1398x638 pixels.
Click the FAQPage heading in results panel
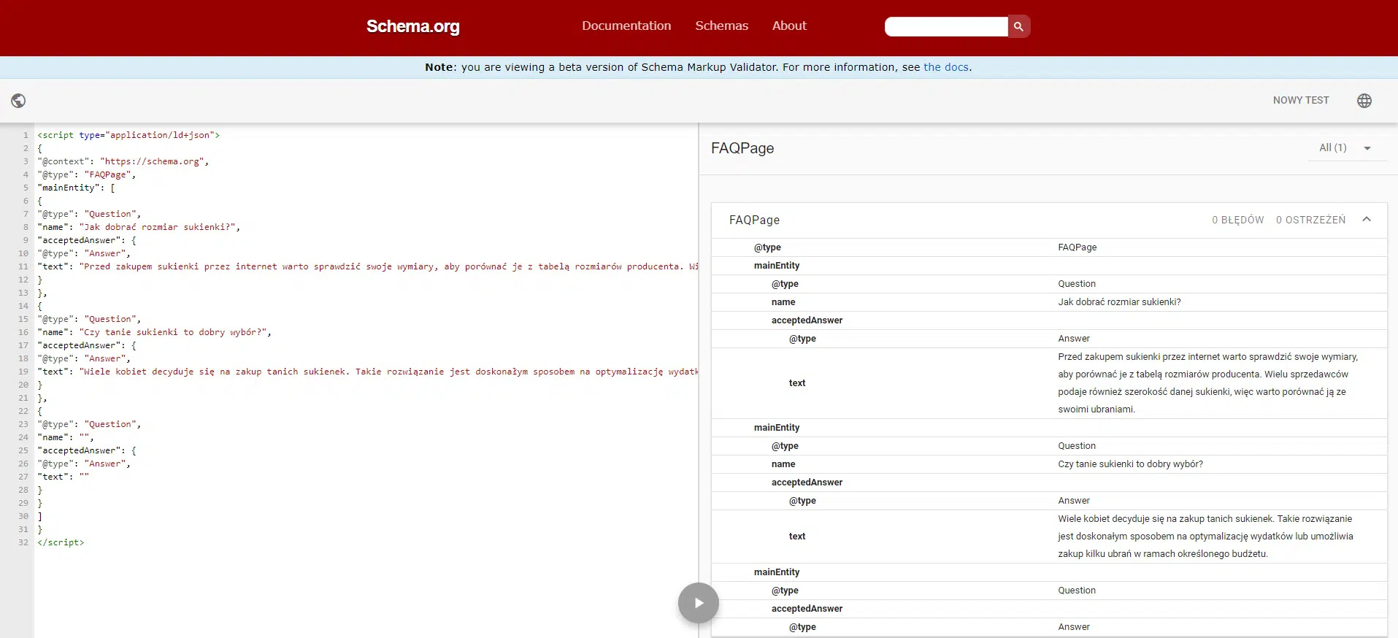pos(742,148)
